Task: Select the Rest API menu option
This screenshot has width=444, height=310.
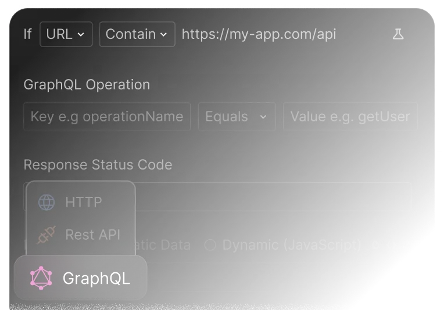Action: coord(81,235)
